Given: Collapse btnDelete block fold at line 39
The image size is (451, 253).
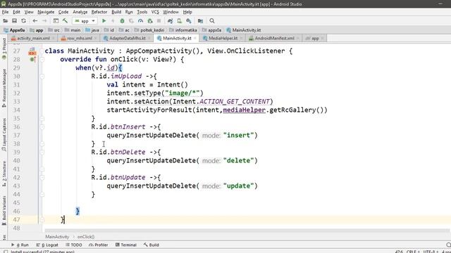Looking at the screenshot, I should [x=42, y=152].
